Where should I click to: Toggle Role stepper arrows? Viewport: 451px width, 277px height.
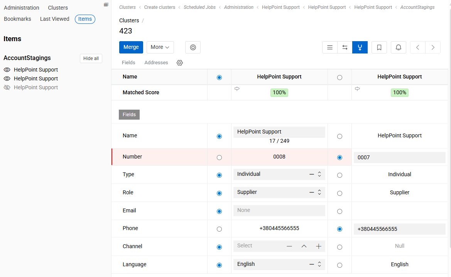(x=319, y=192)
